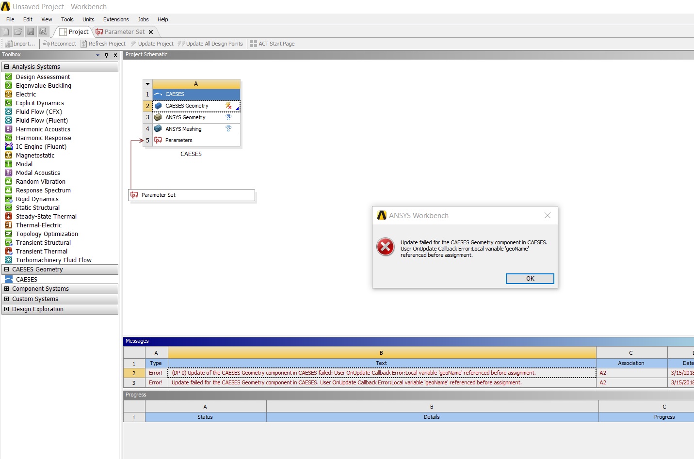Select Fluid Flow (CFX) system

click(x=39, y=112)
